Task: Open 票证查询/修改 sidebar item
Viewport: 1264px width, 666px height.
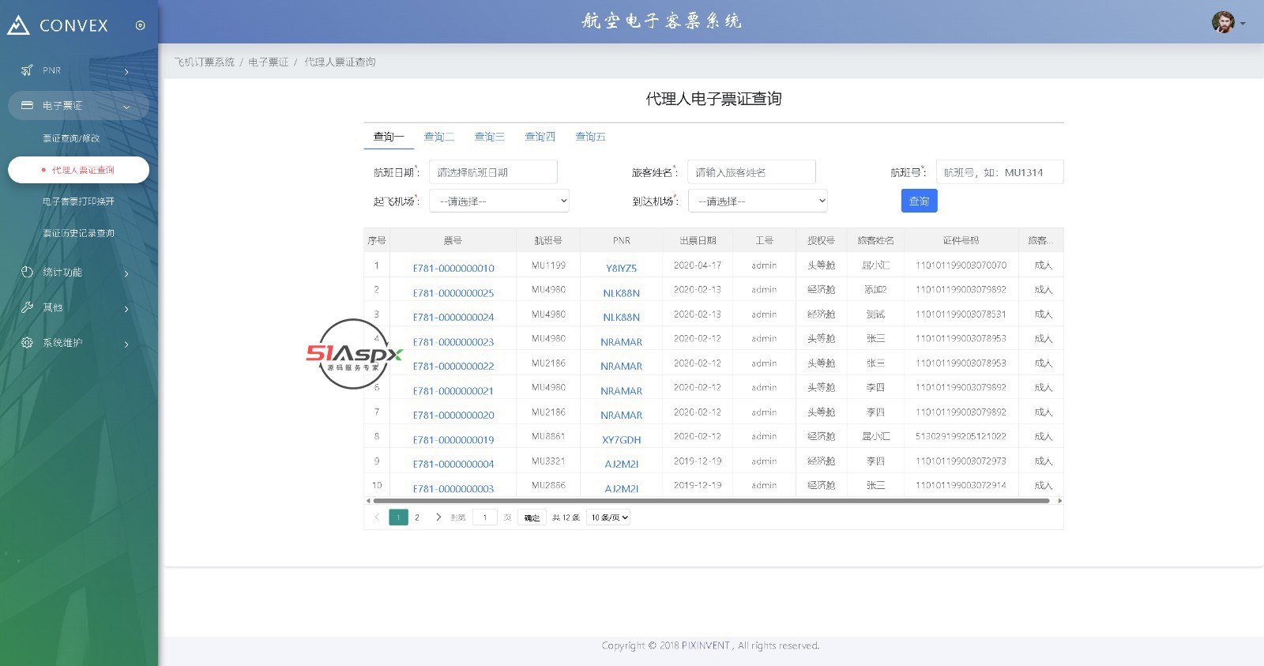Action: (71, 138)
